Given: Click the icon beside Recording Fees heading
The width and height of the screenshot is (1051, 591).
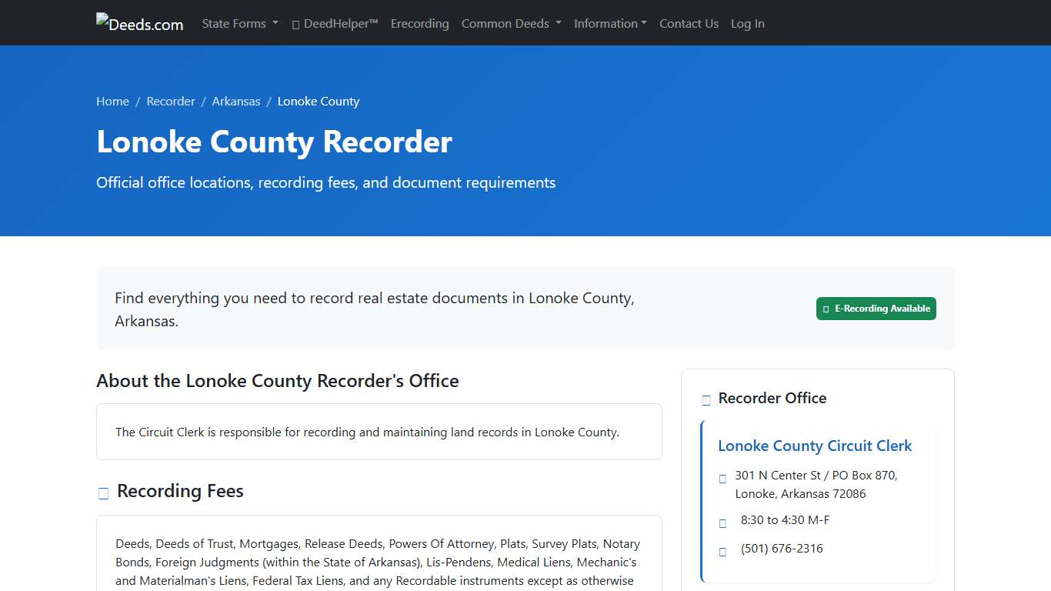Looking at the screenshot, I should 103,492.
